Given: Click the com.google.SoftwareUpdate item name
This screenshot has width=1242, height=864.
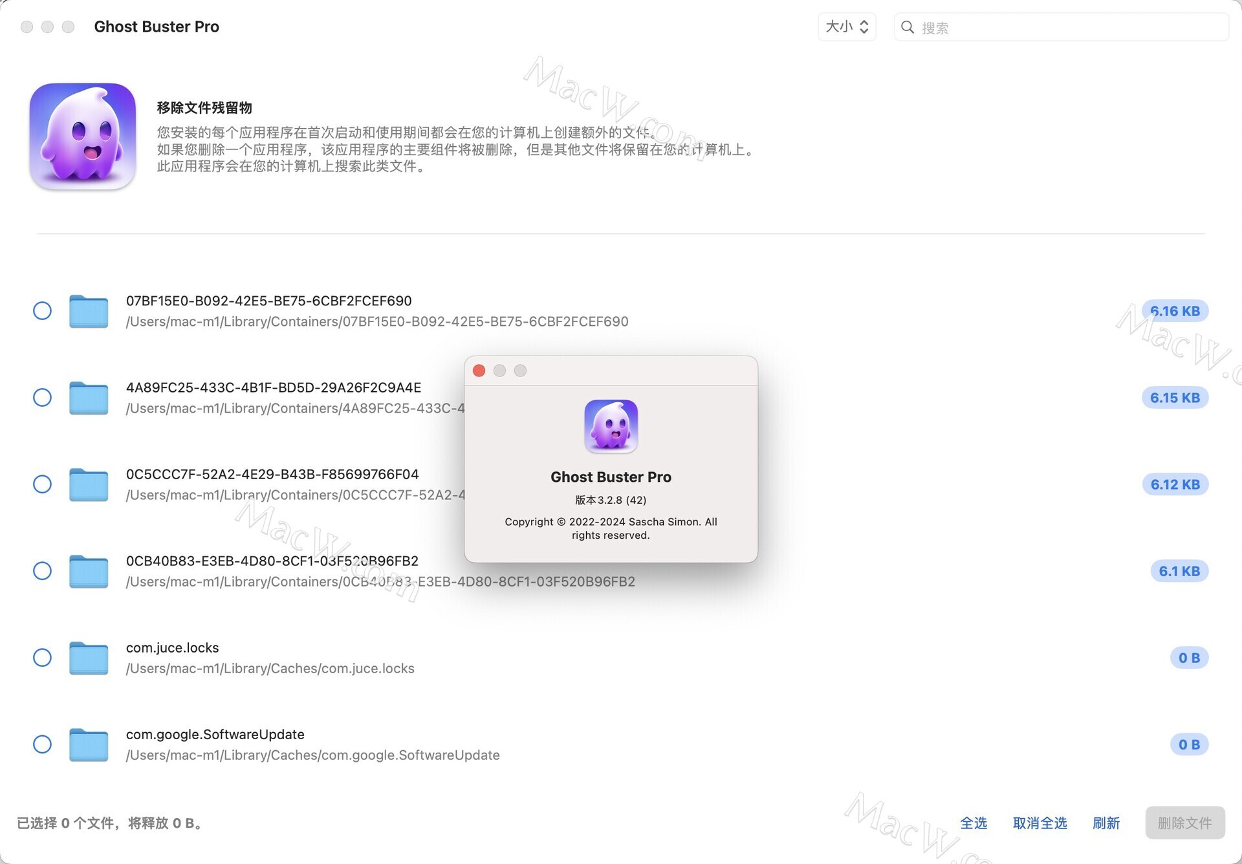Looking at the screenshot, I should tap(215, 734).
